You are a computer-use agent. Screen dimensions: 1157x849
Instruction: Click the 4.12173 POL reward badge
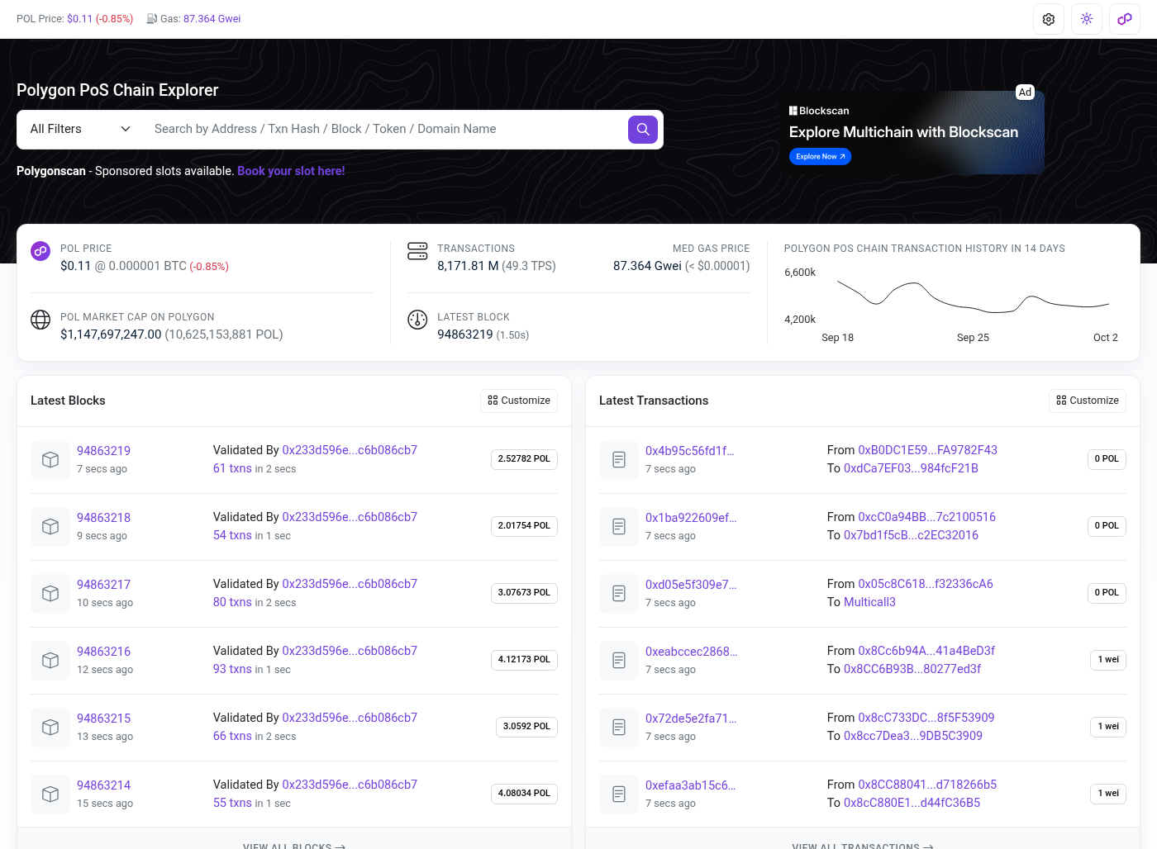pyautogui.click(x=524, y=660)
